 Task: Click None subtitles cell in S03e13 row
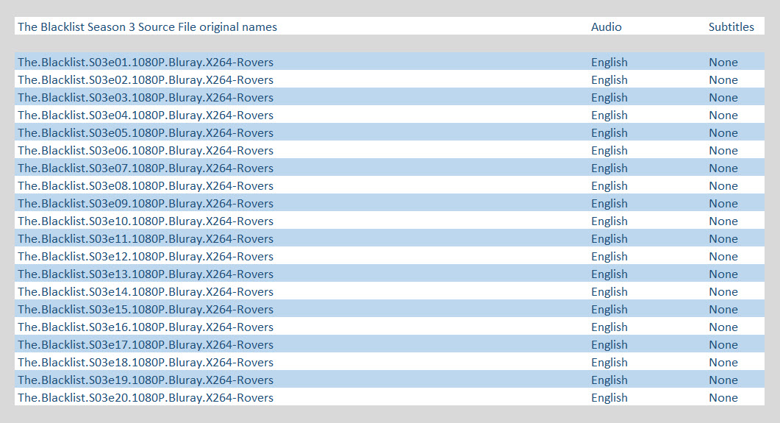click(x=723, y=274)
